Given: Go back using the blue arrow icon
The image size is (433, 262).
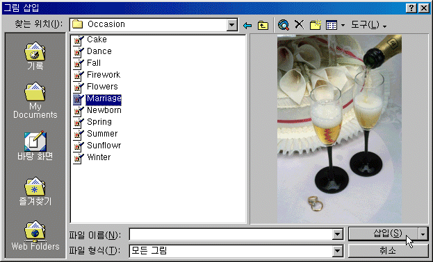Looking at the screenshot, I should (x=247, y=26).
